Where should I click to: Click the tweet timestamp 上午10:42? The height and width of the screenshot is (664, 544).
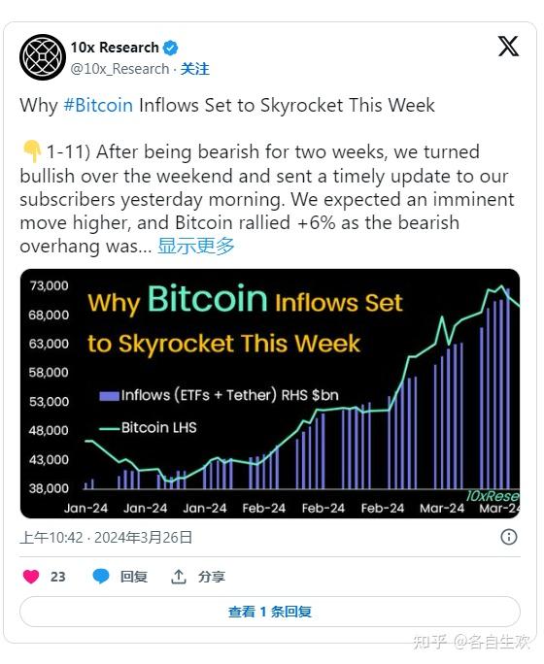tap(51, 538)
